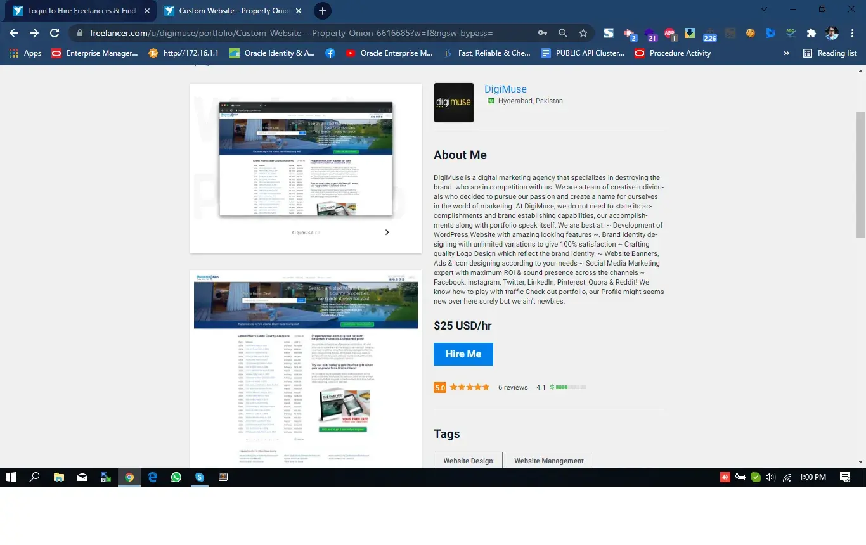Screen dimensions: 866x545
Task: Open the Chrome extensions puzzle icon
Action: pos(811,33)
